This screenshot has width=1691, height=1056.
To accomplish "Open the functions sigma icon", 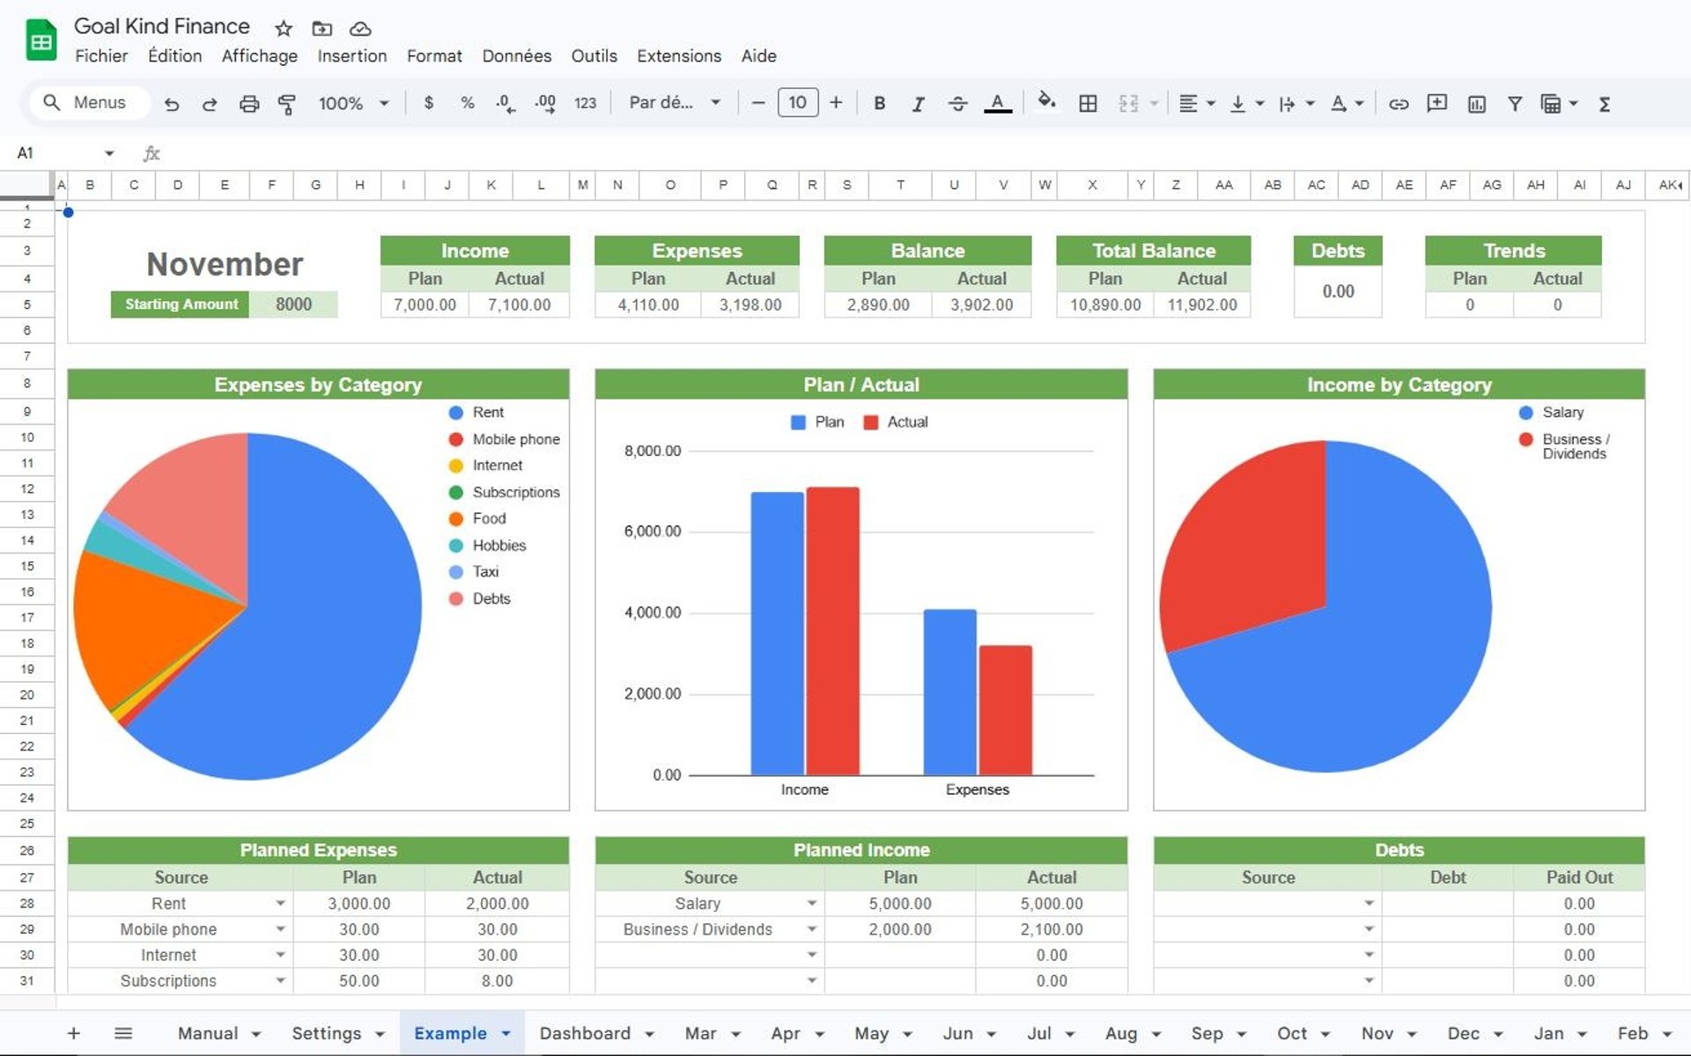I will [1605, 104].
